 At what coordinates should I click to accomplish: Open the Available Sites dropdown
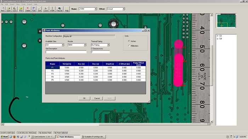point(63,45)
